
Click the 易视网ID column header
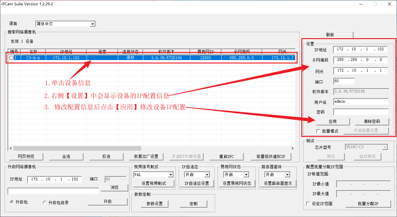205,51
